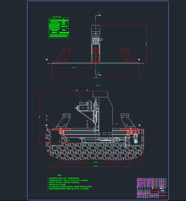Image resolution: width=186 pixels, height=201 pixels.
Task: Select the green technical requirements heading
Action: [x=60, y=175]
